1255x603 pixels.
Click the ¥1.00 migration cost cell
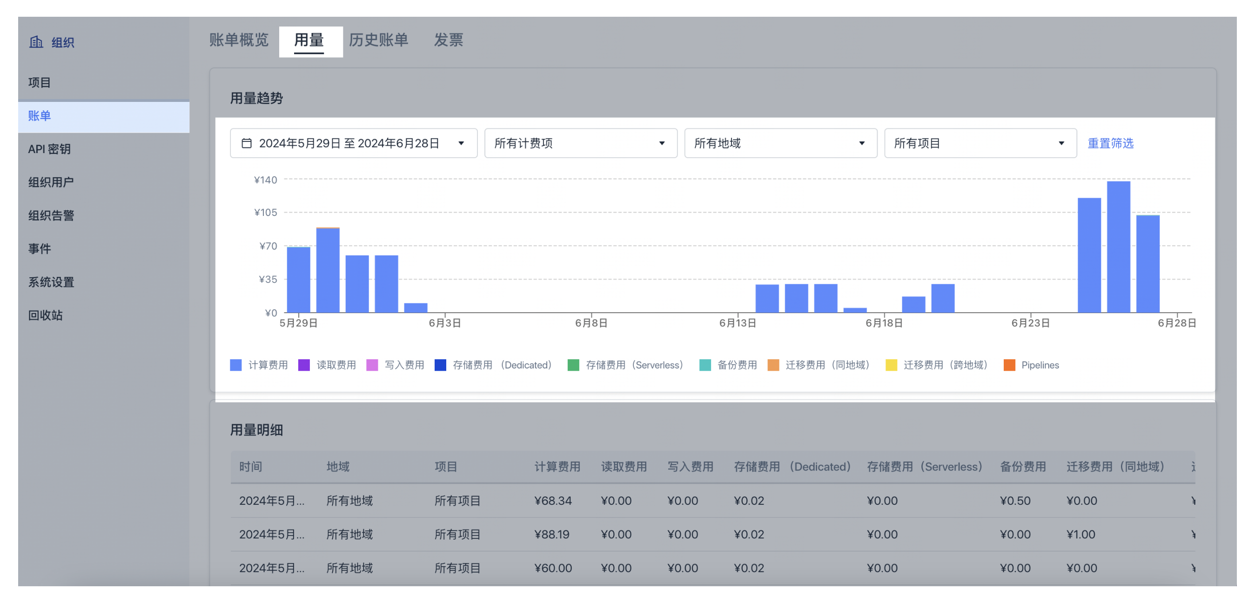(1081, 534)
